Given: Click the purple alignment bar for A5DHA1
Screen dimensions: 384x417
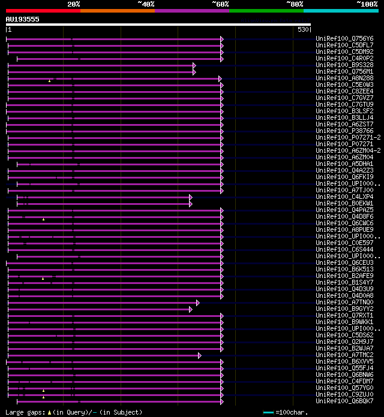Looking at the screenshot, I should 119,164.
